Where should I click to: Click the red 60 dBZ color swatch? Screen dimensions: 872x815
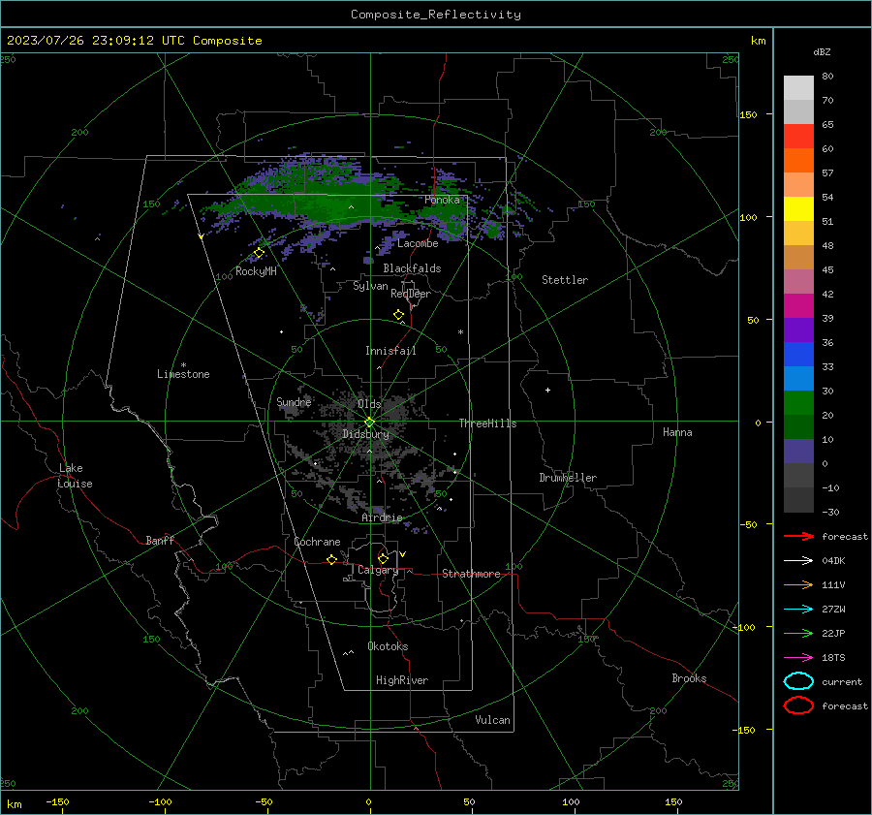(x=798, y=136)
